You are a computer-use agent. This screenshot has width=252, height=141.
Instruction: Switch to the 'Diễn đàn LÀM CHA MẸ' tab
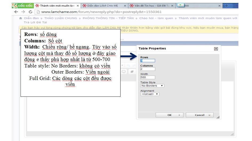103,6
